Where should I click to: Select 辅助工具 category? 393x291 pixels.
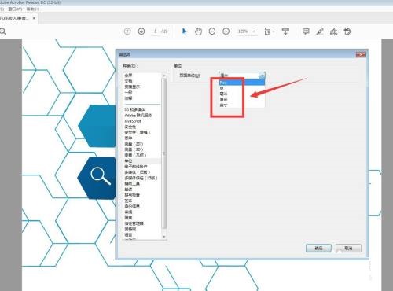coord(132,184)
